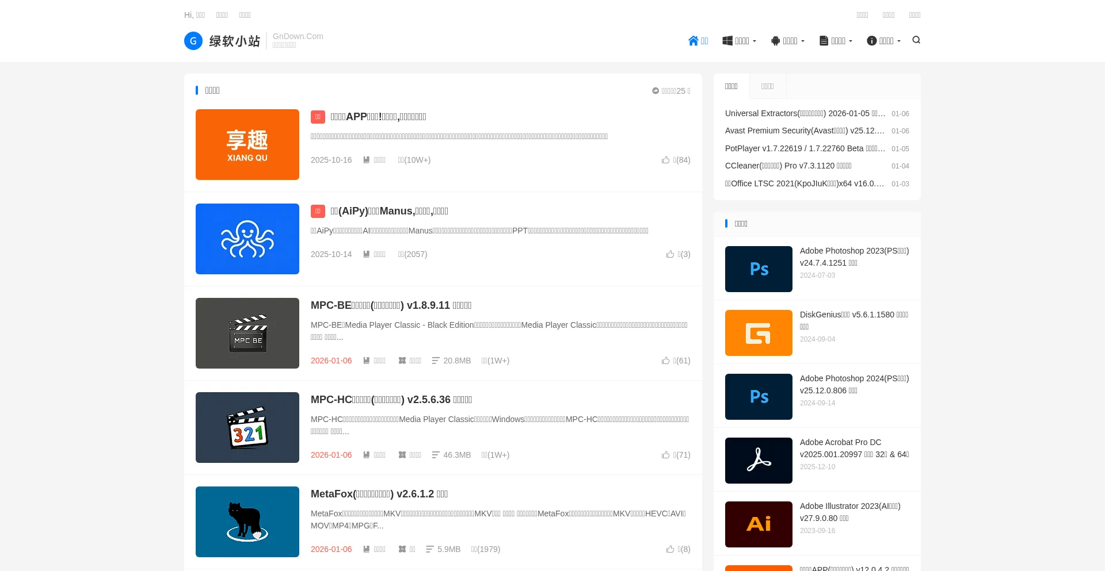Click the tag icon in the MPC-HC row
The image size is (1105, 571).
[x=402, y=455]
